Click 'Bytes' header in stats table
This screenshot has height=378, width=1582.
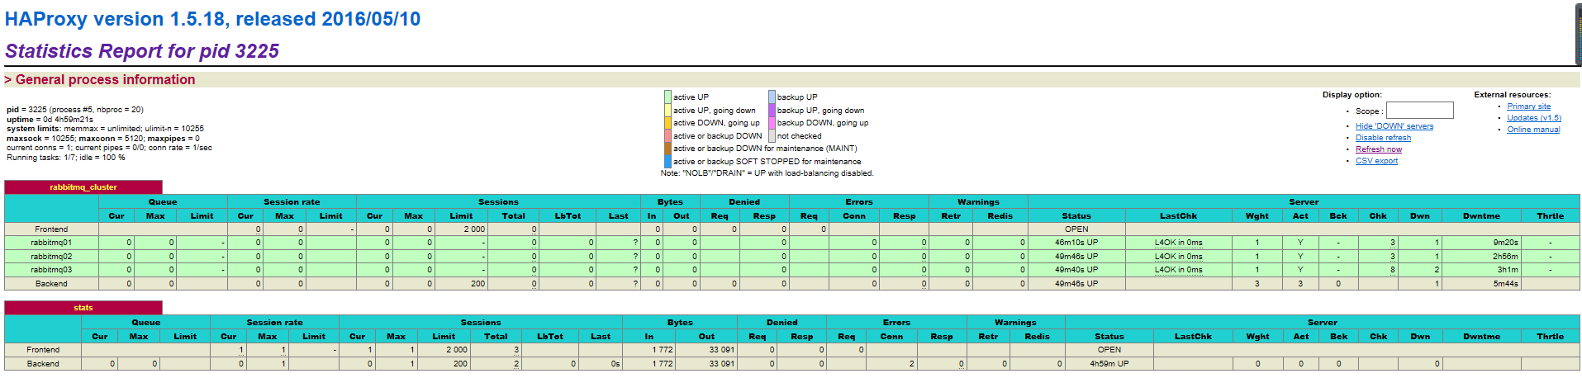680,323
